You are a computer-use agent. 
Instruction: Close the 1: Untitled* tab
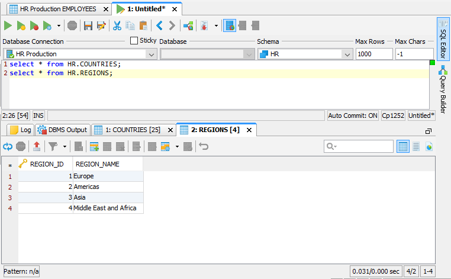pyautogui.click(x=175, y=9)
